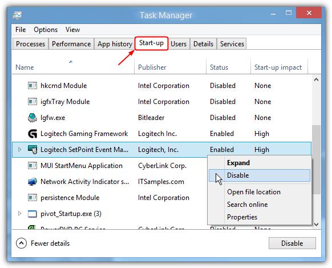
Task: Select the MUI StartMenu Application name
Action: pos(82,166)
